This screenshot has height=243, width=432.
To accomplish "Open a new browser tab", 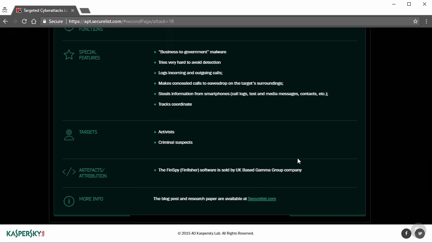I will [x=85, y=11].
